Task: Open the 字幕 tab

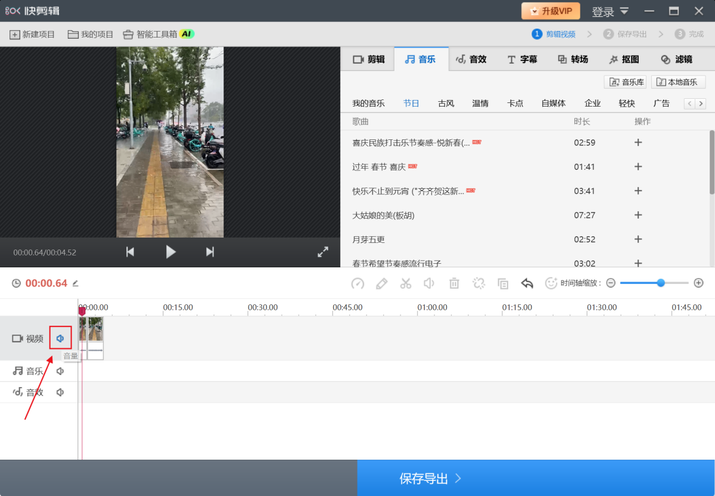Action: (x=522, y=59)
